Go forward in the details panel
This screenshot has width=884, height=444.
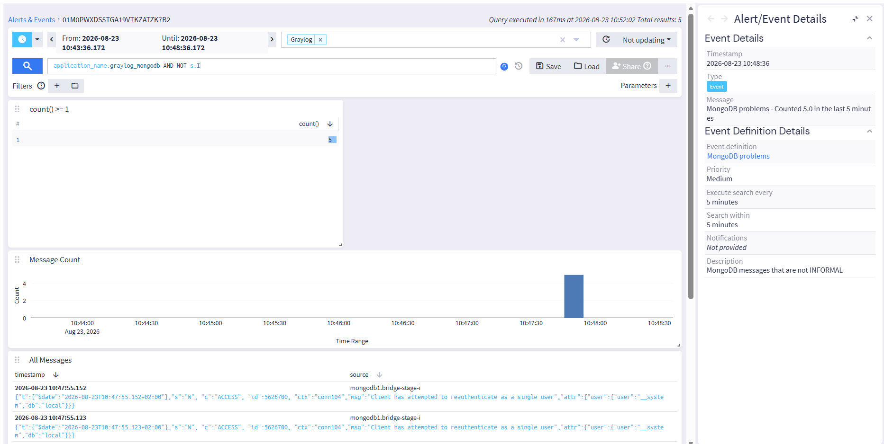(x=724, y=19)
